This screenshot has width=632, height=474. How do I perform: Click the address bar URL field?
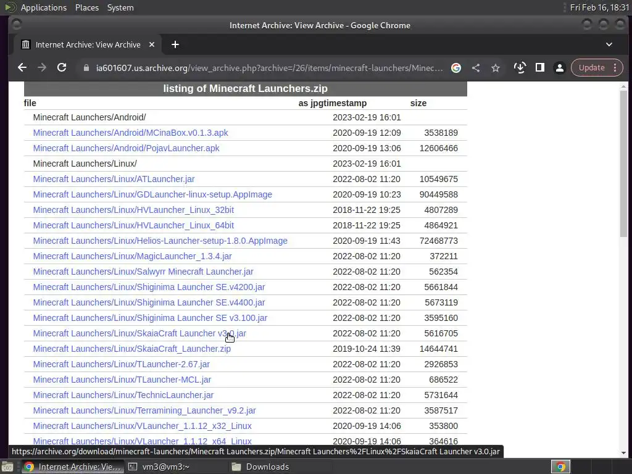coord(269,68)
